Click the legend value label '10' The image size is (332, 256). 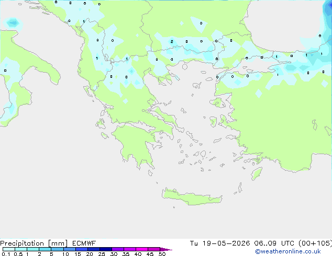(65, 254)
